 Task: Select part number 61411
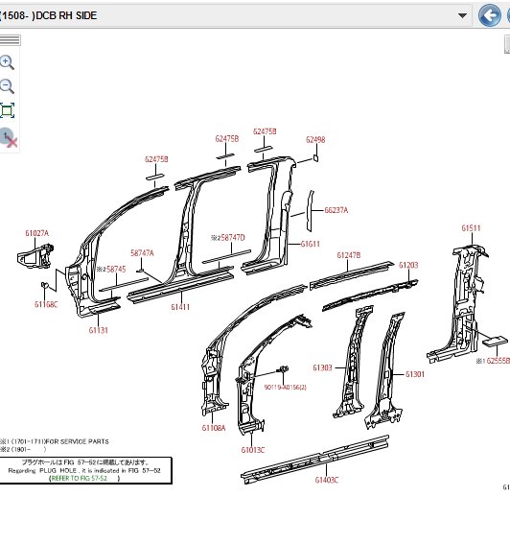pos(180,307)
